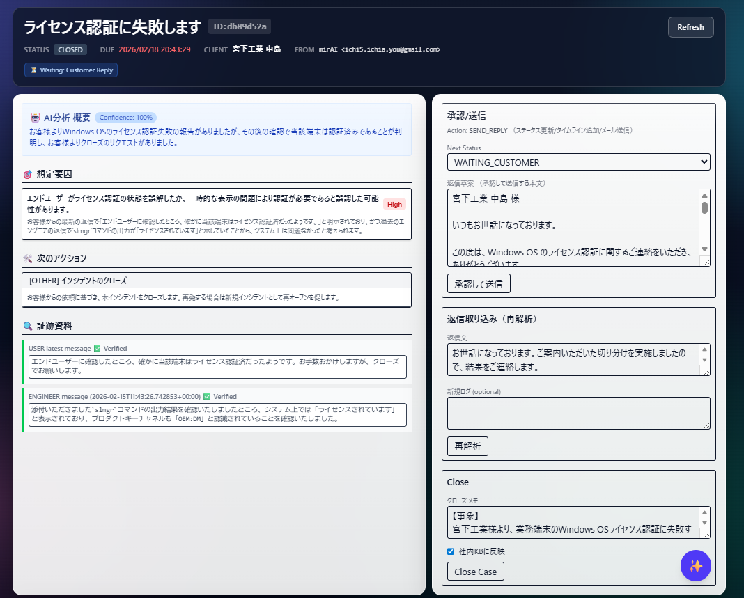Viewport: 744px width, 598px height.
Task: Click the 承認して送信 button
Action: [x=477, y=283]
